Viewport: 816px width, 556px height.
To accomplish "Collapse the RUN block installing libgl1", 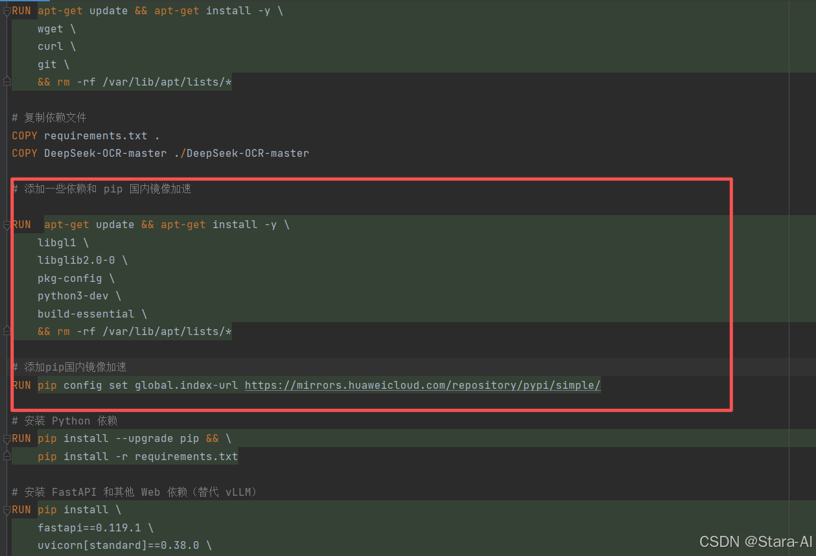I will point(6,225).
